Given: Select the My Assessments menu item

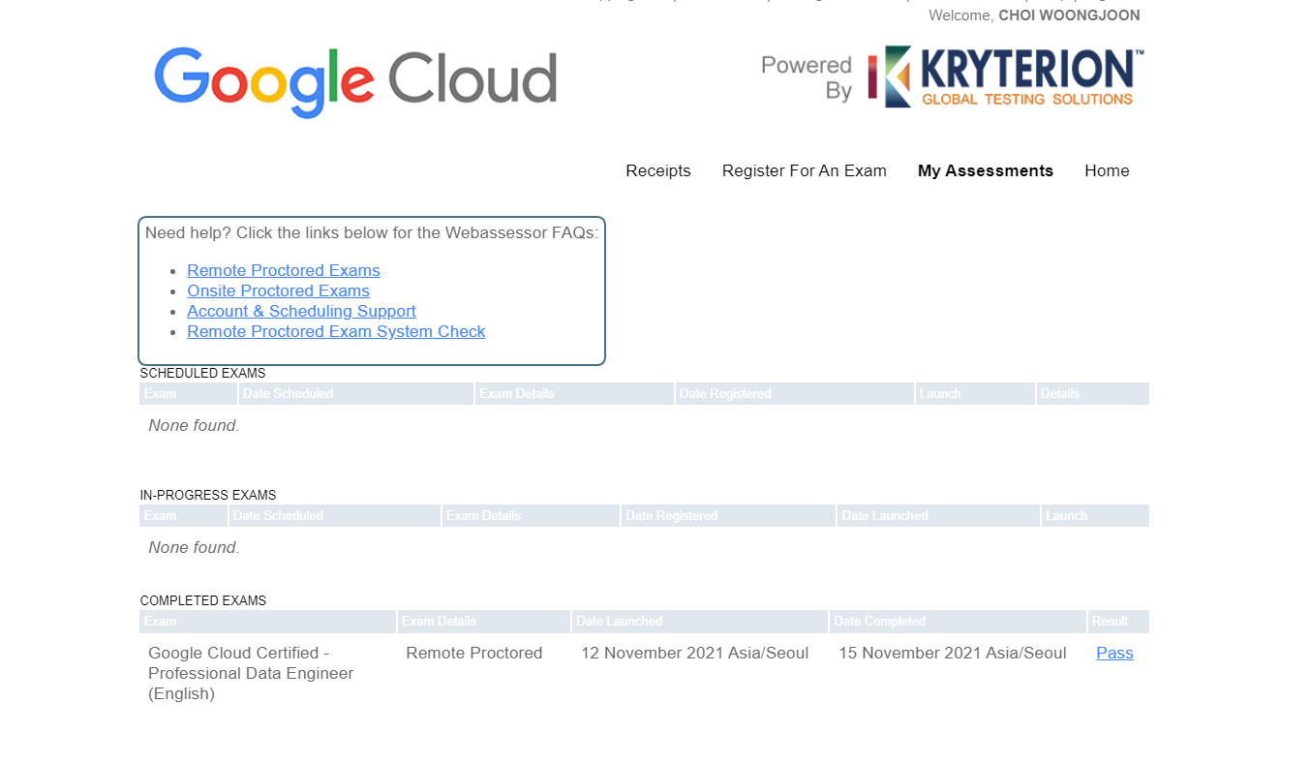Looking at the screenshot, I should click(x=986, y=170).
